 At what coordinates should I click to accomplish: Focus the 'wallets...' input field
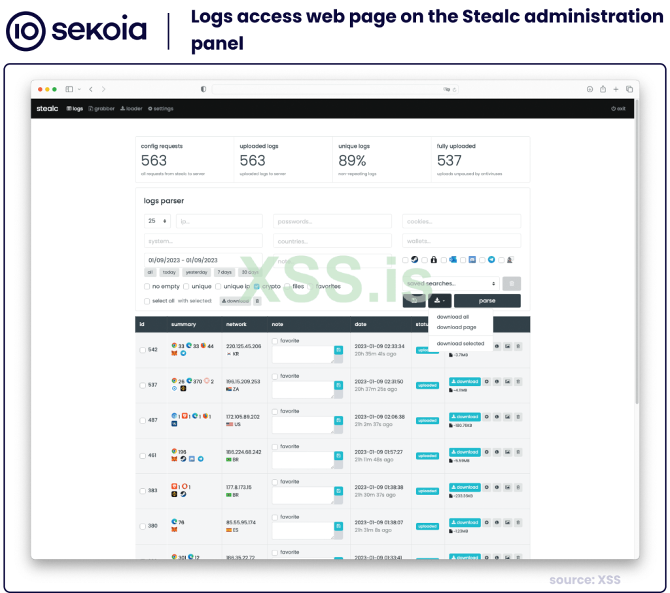461,241
